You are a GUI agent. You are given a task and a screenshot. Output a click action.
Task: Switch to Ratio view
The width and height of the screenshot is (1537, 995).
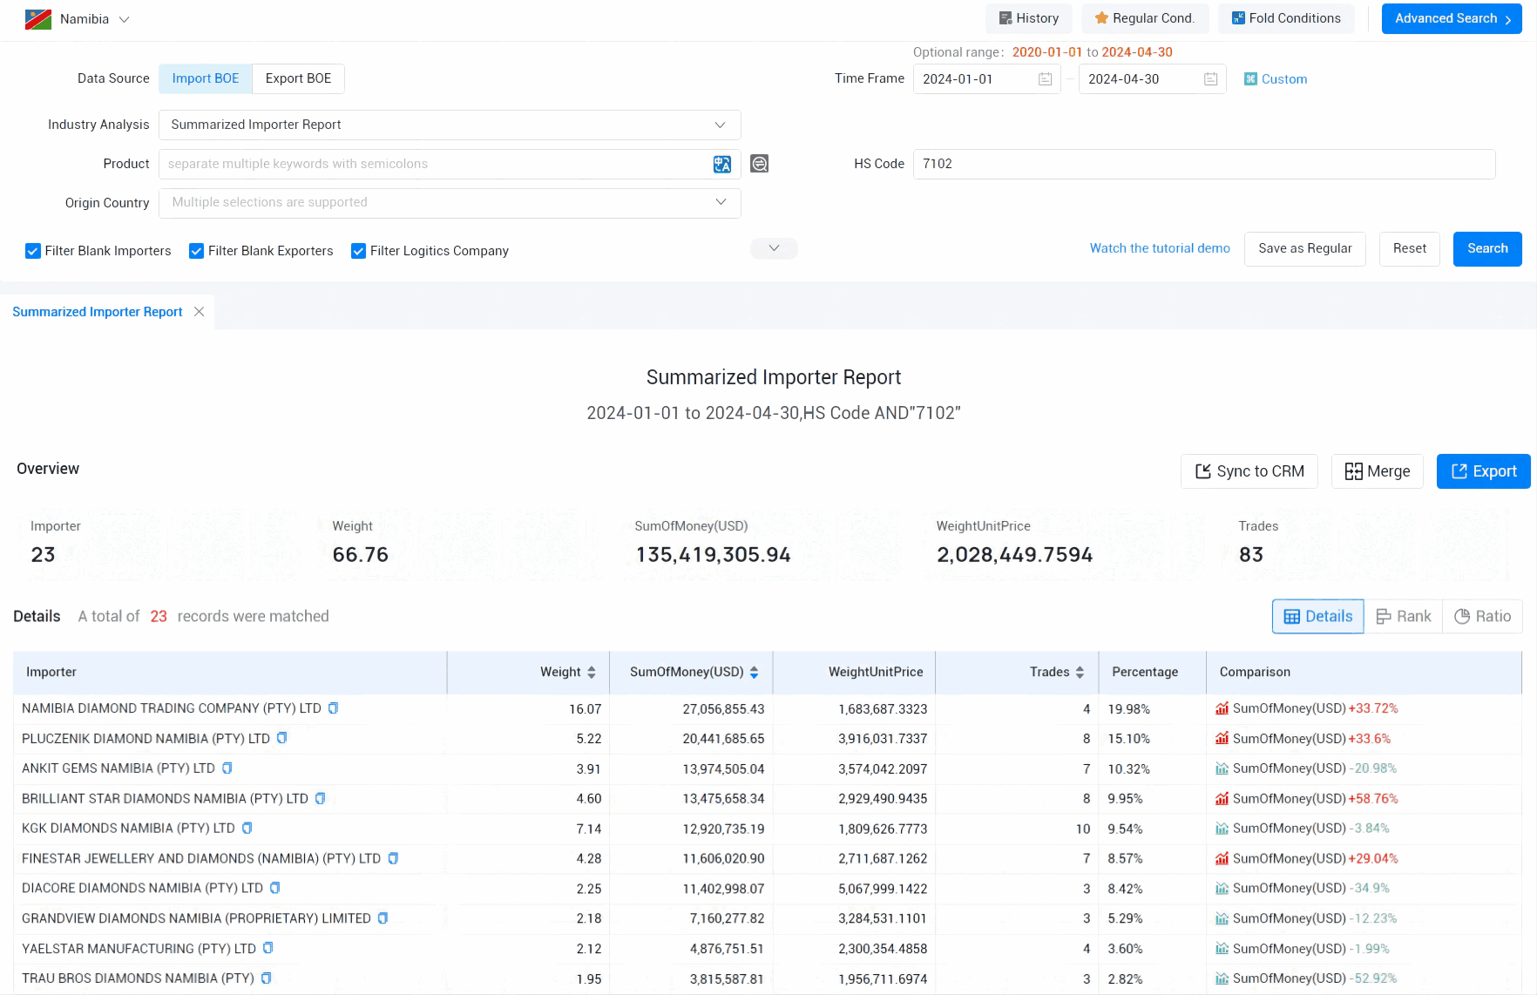(x=1483, y=617)
